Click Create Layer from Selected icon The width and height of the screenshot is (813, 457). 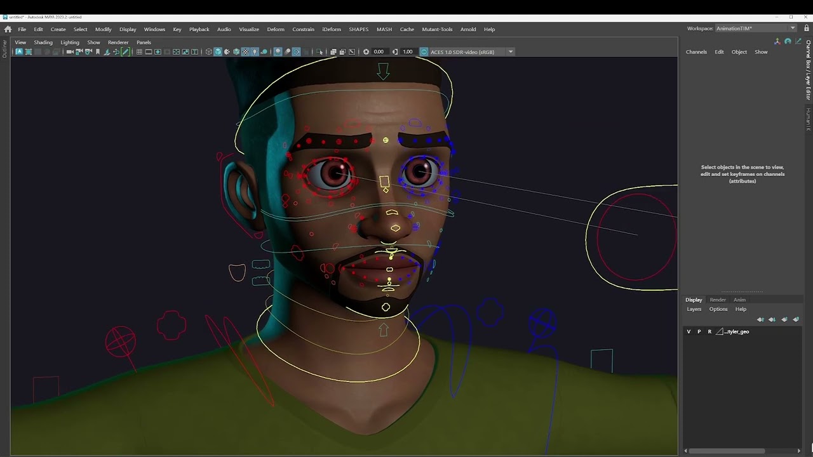coord(795,319)
